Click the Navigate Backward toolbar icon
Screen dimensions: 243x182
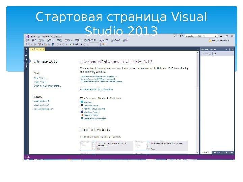click(29, 44)
